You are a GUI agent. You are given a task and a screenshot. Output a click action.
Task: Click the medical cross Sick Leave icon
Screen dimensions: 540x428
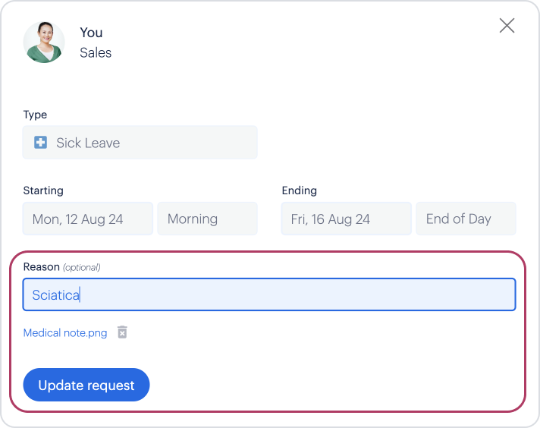pos(40,143)
